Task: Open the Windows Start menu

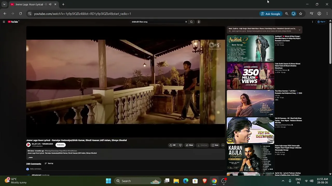Action: point(108,181)
